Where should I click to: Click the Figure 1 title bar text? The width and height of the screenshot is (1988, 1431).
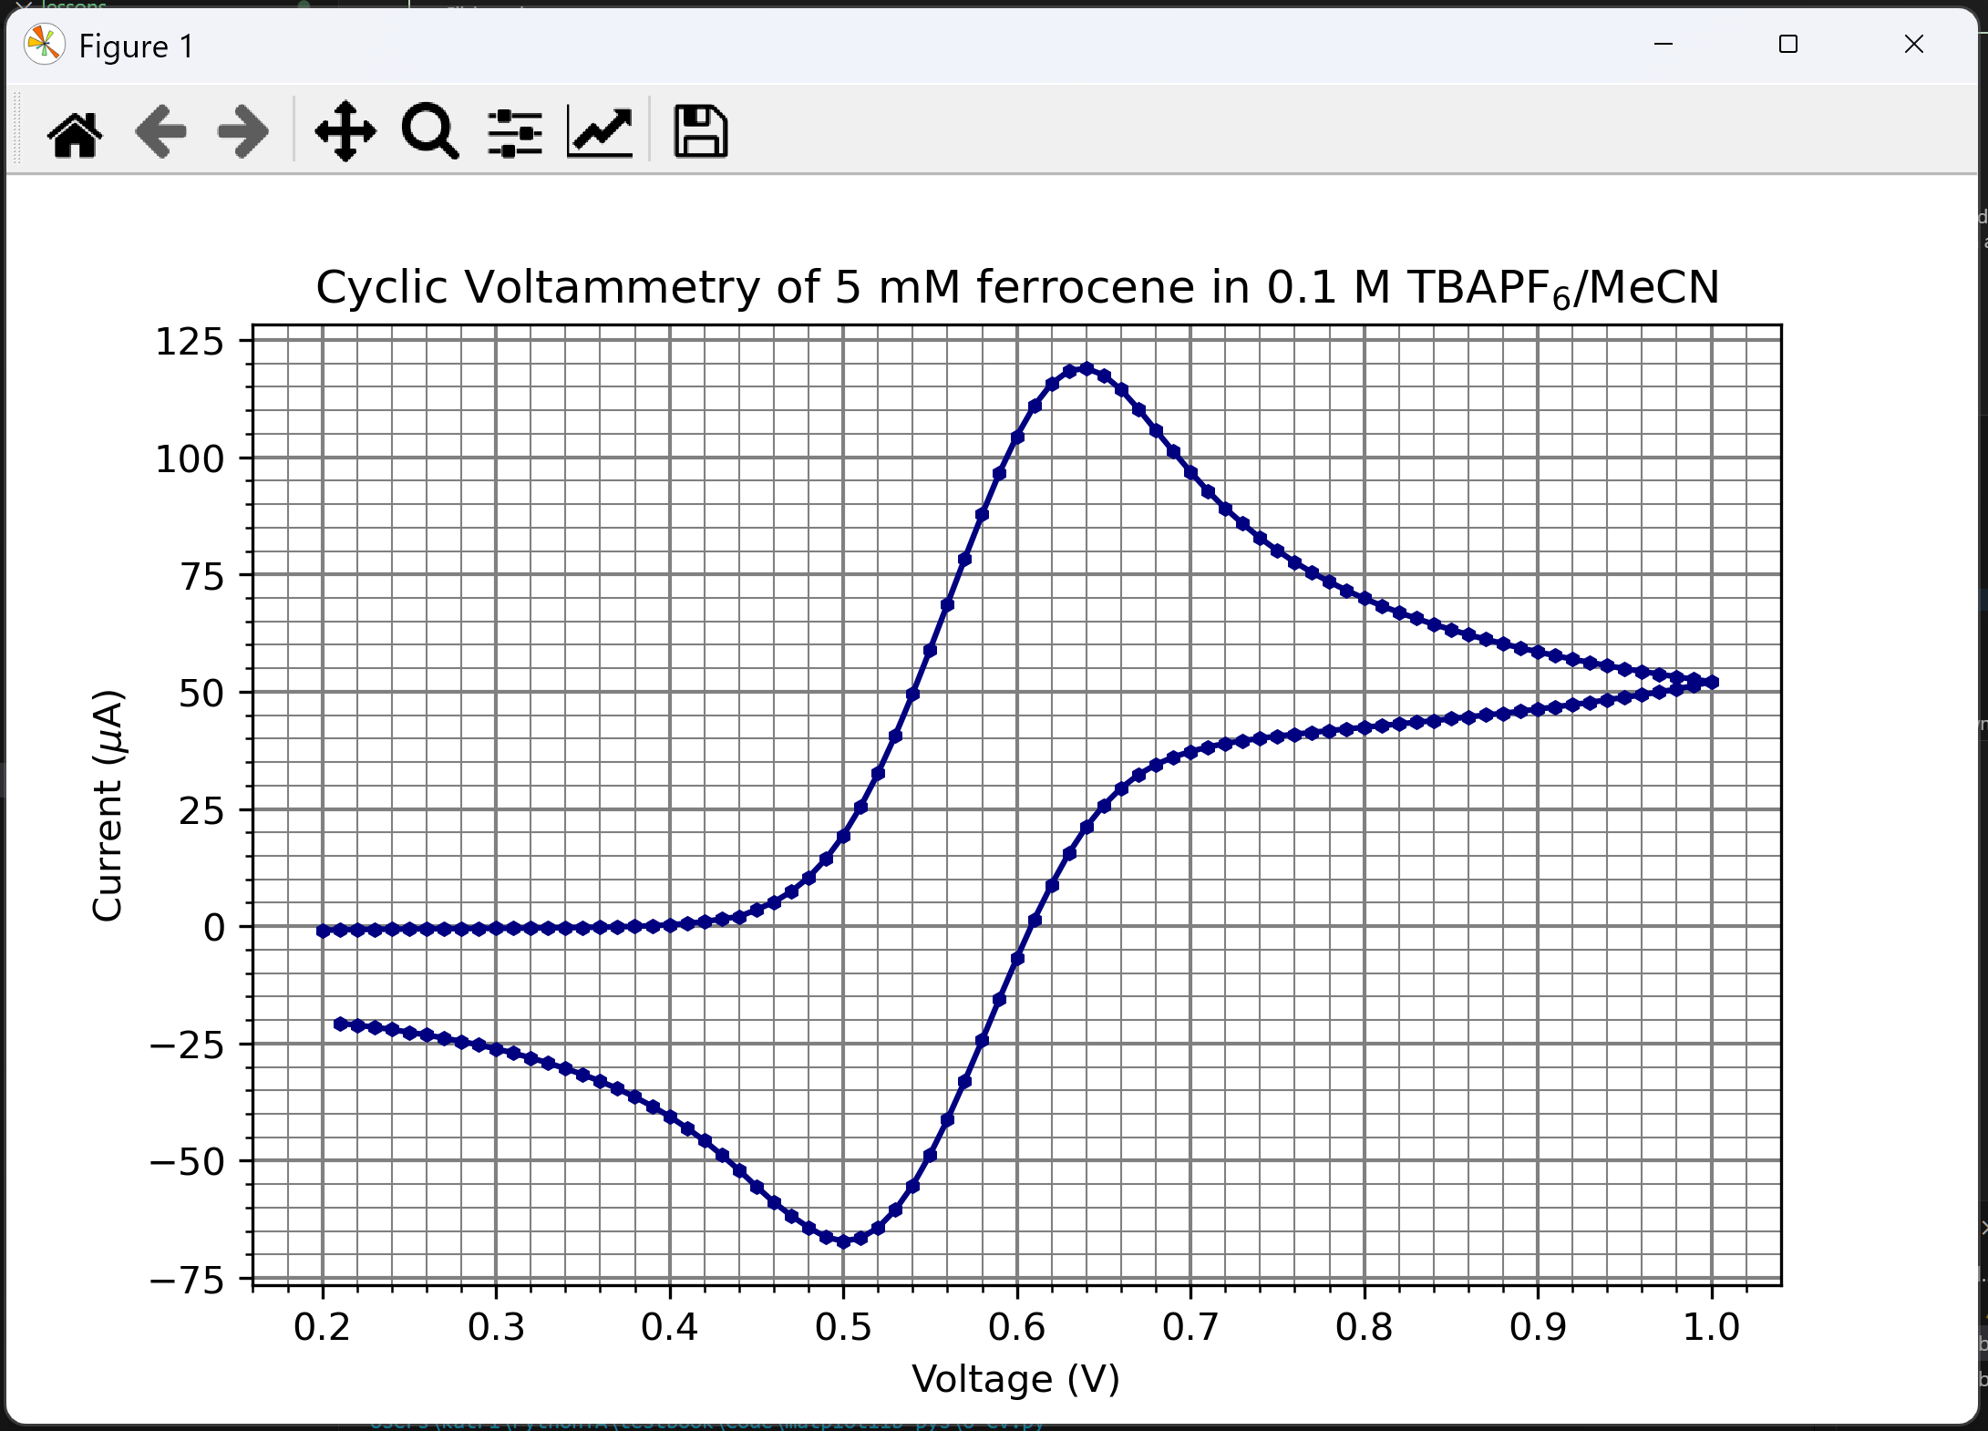pyautogui.click(x=137, y=46)
